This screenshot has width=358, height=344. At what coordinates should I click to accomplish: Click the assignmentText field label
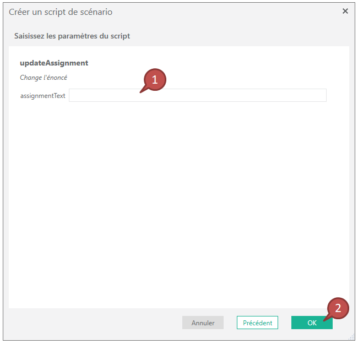point(42,96)
